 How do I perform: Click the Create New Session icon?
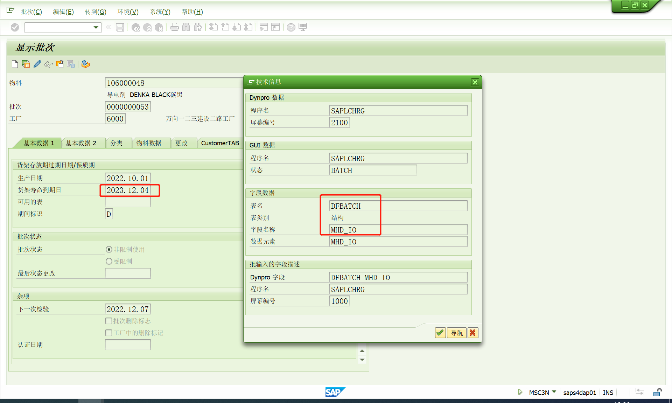[264, 27]
